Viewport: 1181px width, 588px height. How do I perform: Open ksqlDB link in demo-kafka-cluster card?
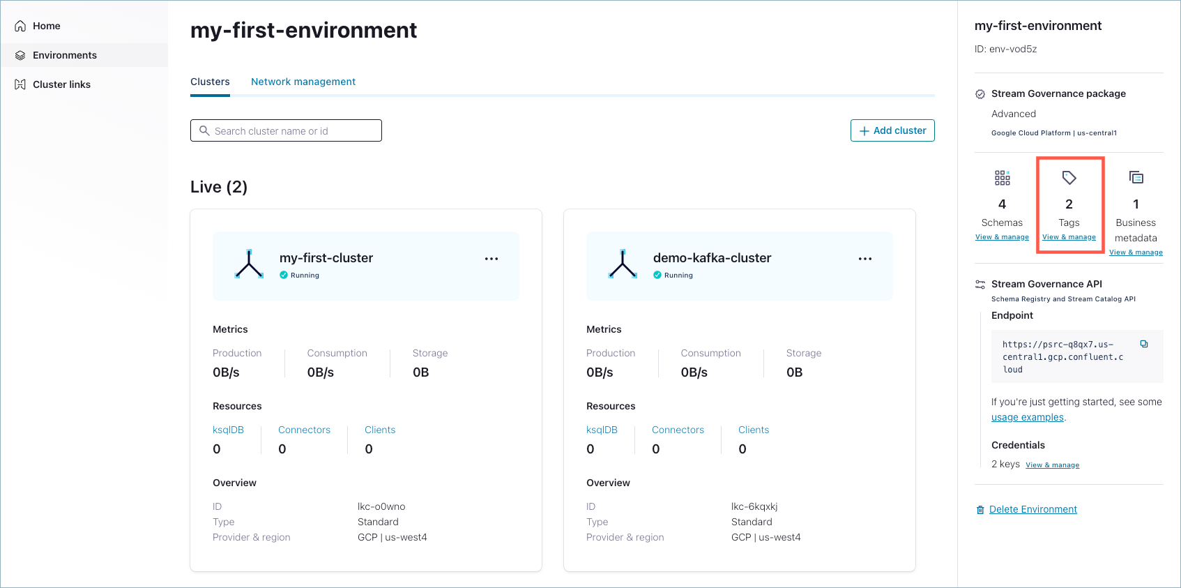click(x=602, y=430)
